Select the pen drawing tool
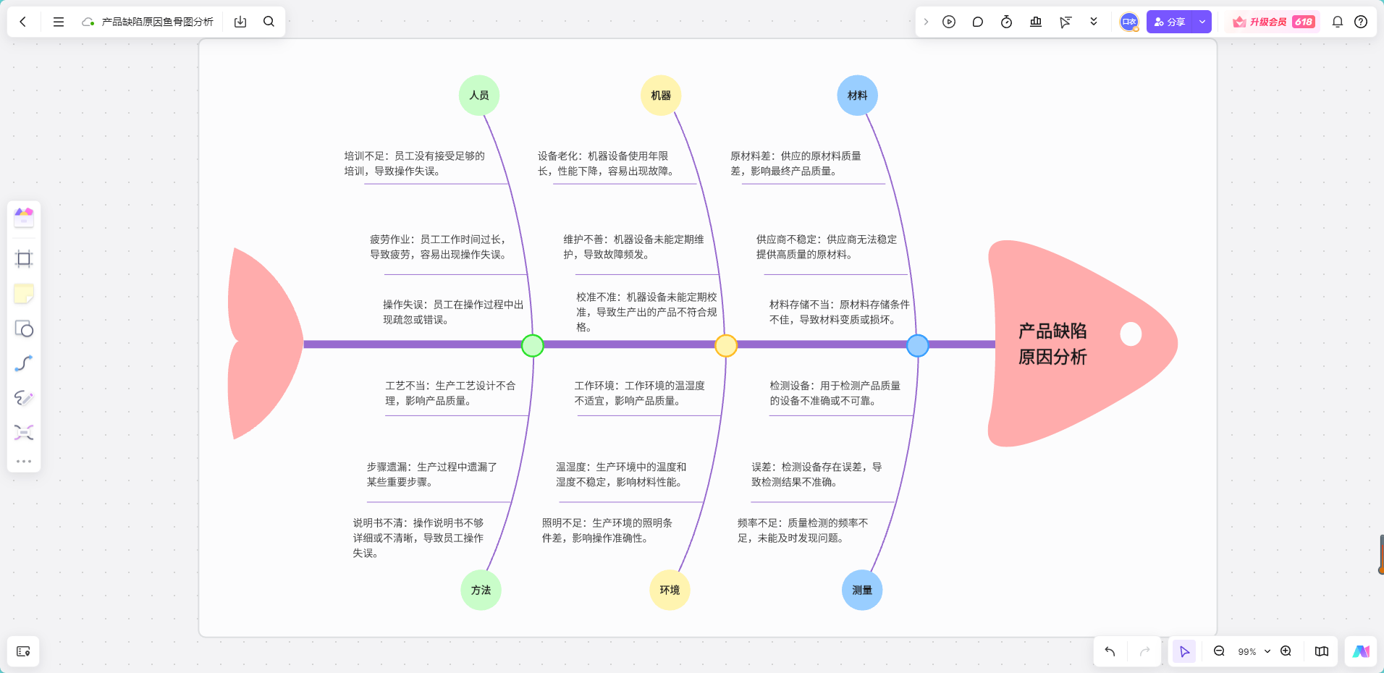The height and width of the screenshot is (673, 1384). coord(24,398)
